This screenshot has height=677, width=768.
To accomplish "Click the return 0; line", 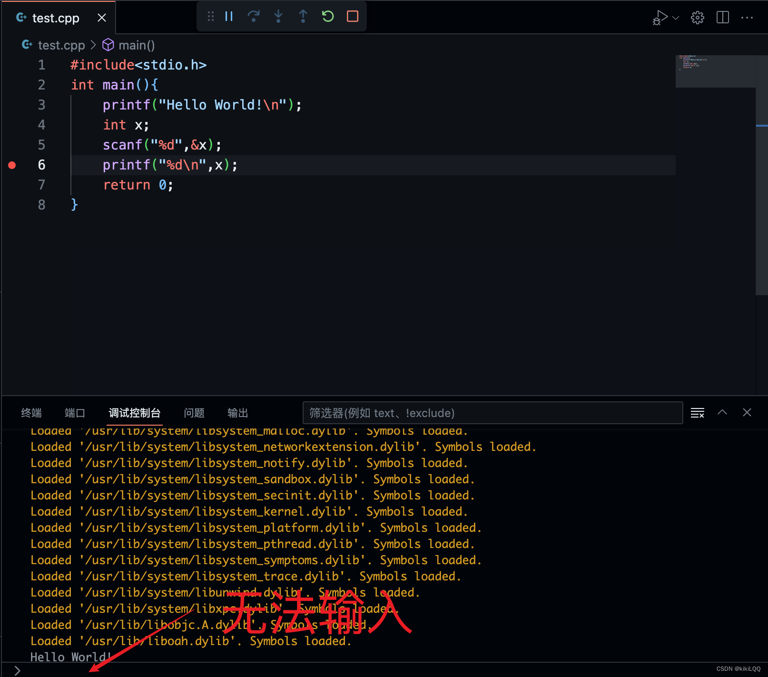I will pyautogui.click(x=138, y=185).
